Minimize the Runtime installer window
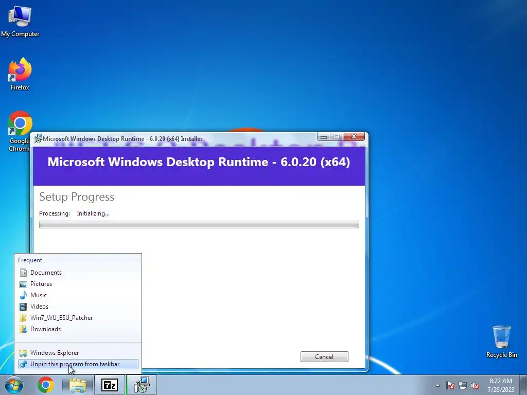527x395 pixels. (323, 137)
